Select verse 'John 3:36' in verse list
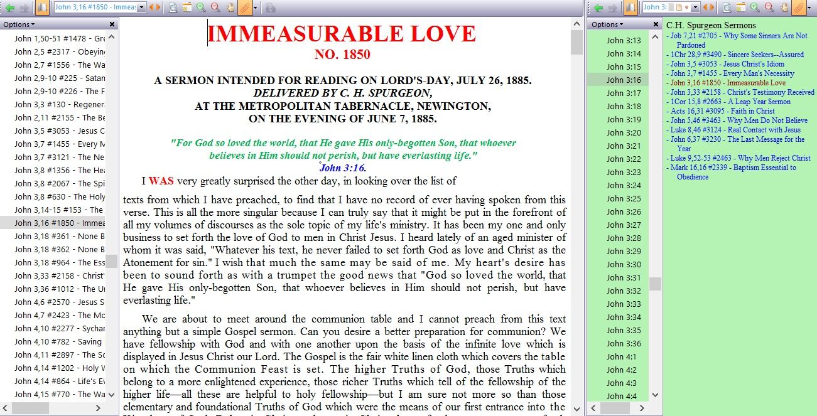 click(x=624, y=343)
